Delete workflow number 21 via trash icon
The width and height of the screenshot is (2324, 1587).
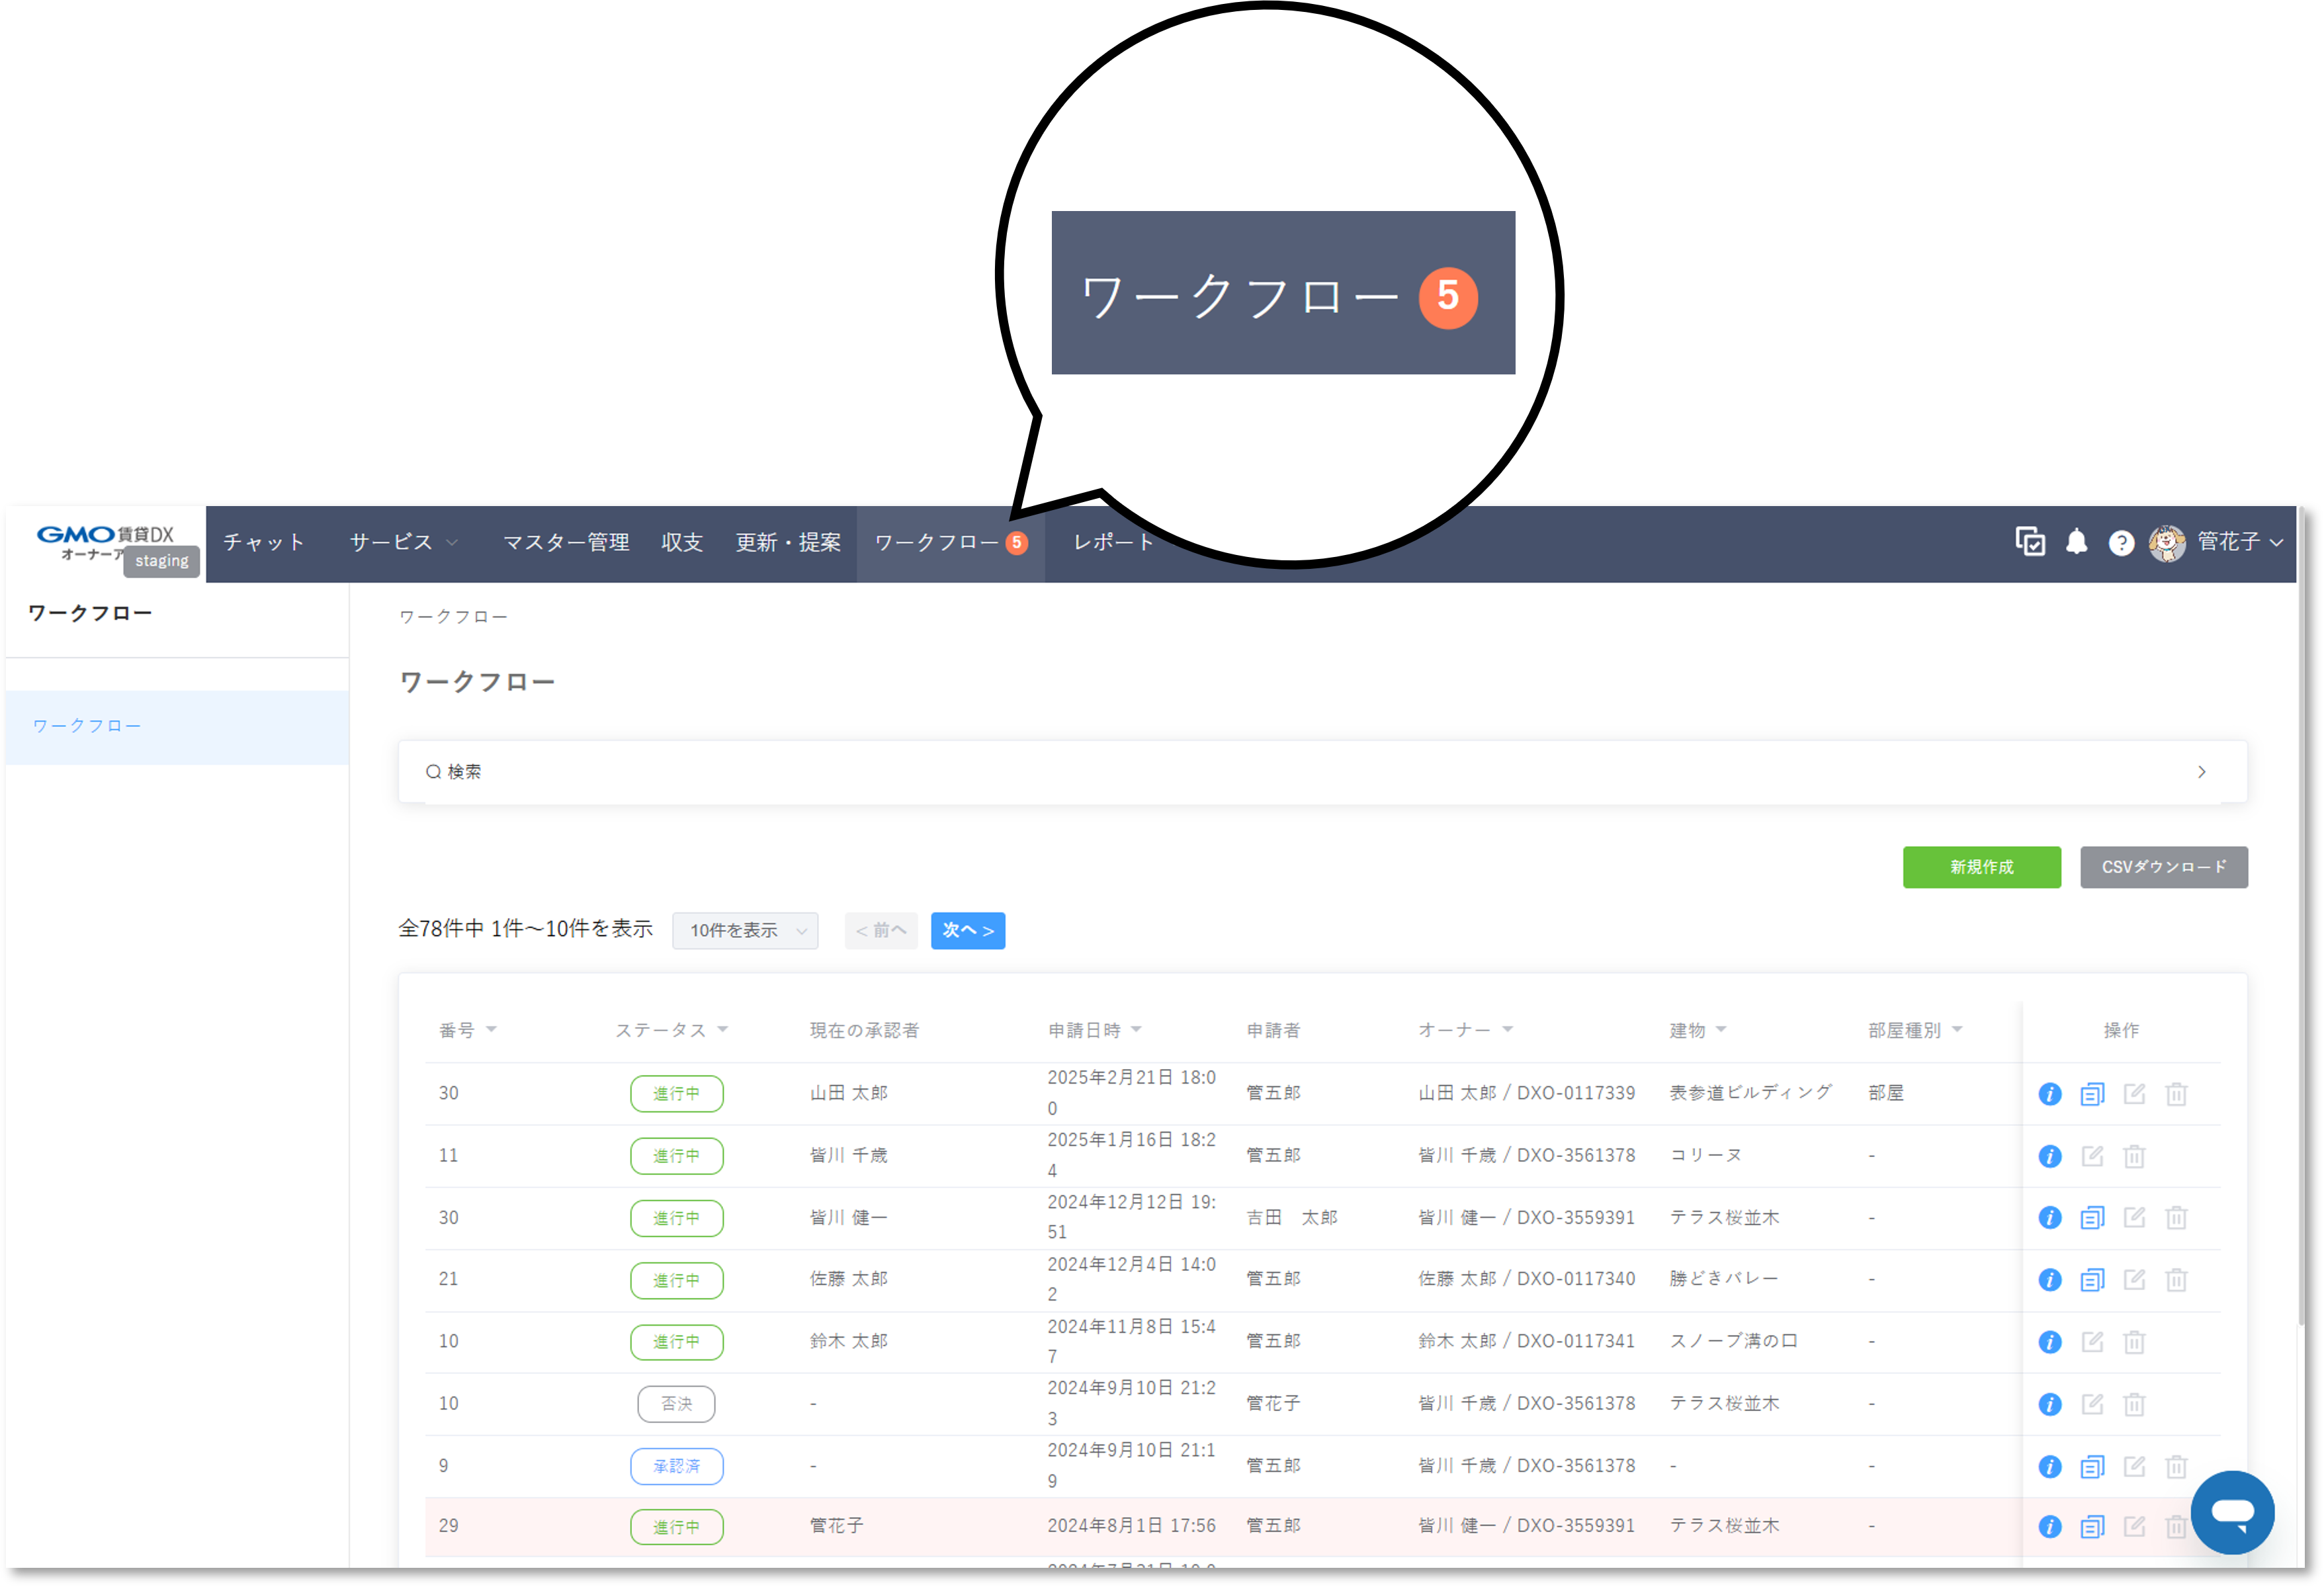coord(2177,1280)
